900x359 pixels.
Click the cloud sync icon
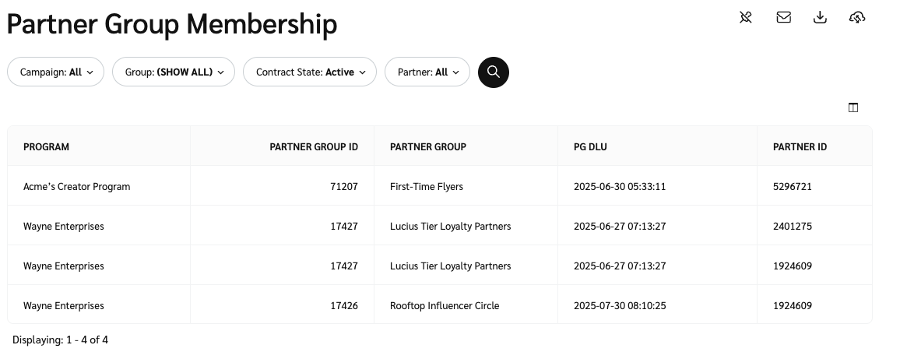(x=857, y=17)
